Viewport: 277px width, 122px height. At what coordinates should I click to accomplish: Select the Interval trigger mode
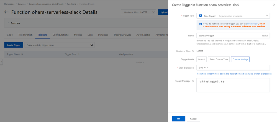tap(201, 59)
